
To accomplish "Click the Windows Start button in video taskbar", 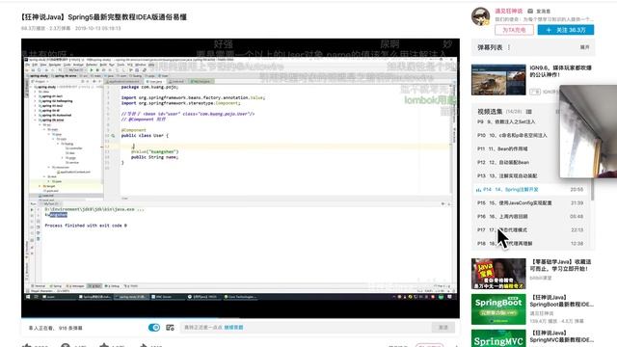I will pos(28,297).
